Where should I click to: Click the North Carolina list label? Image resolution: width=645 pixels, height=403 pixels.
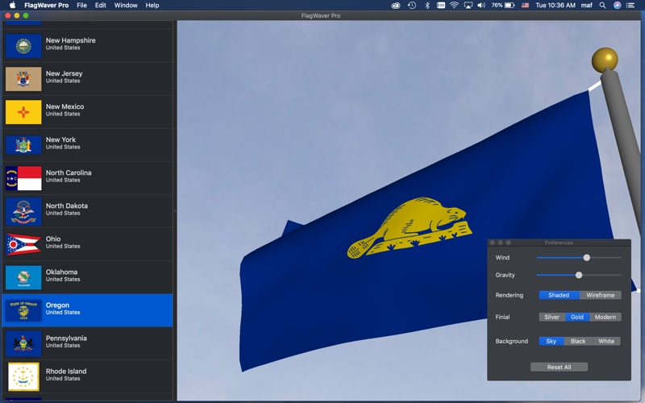69,172
